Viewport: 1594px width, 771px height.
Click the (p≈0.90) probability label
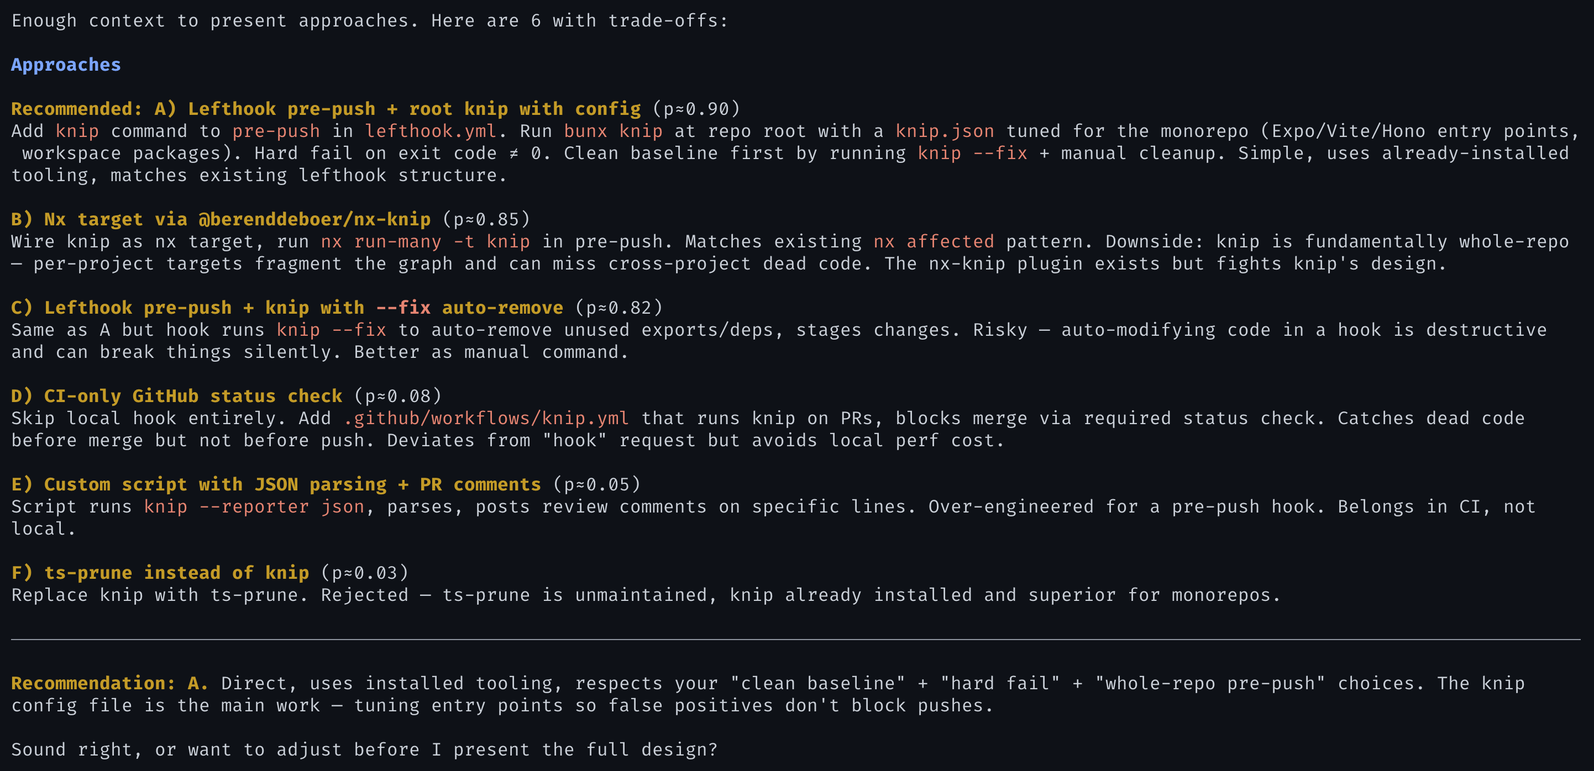697,109
